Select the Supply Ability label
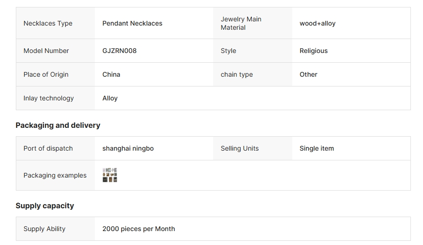Viewport: 423px width, 245px height. coord(44,229)
